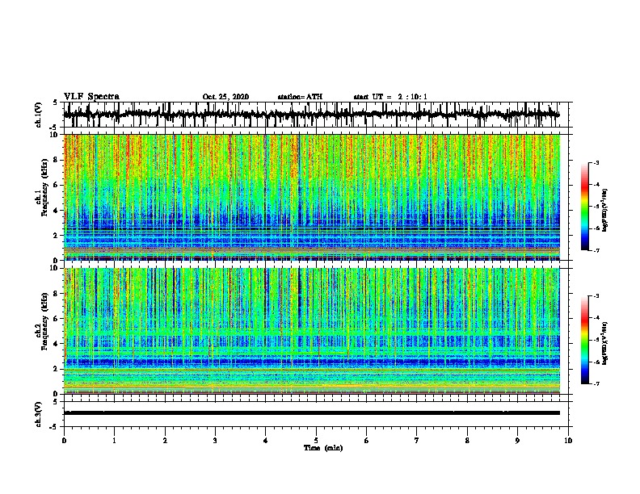Viewport: 640px width, 494px height.
Task: Click the ch.1 frequency spectrogram
Action: 312,197
